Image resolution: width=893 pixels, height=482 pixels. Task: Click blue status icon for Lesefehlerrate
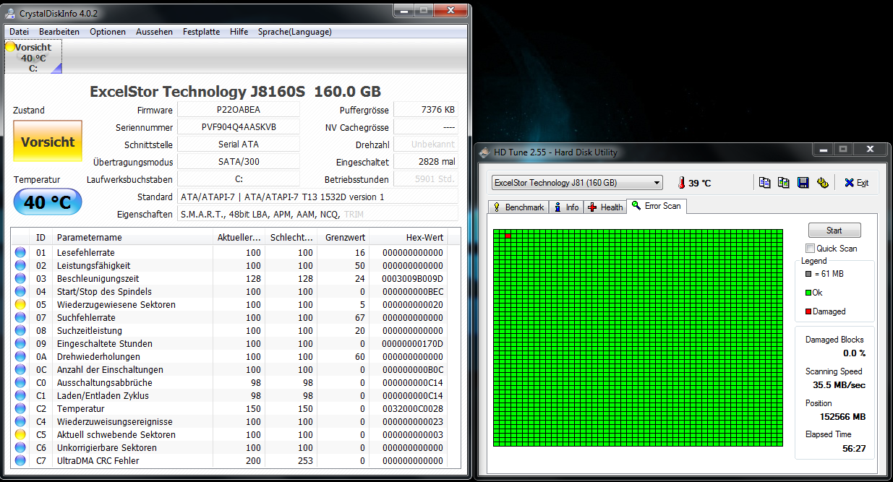click(20, 253)
